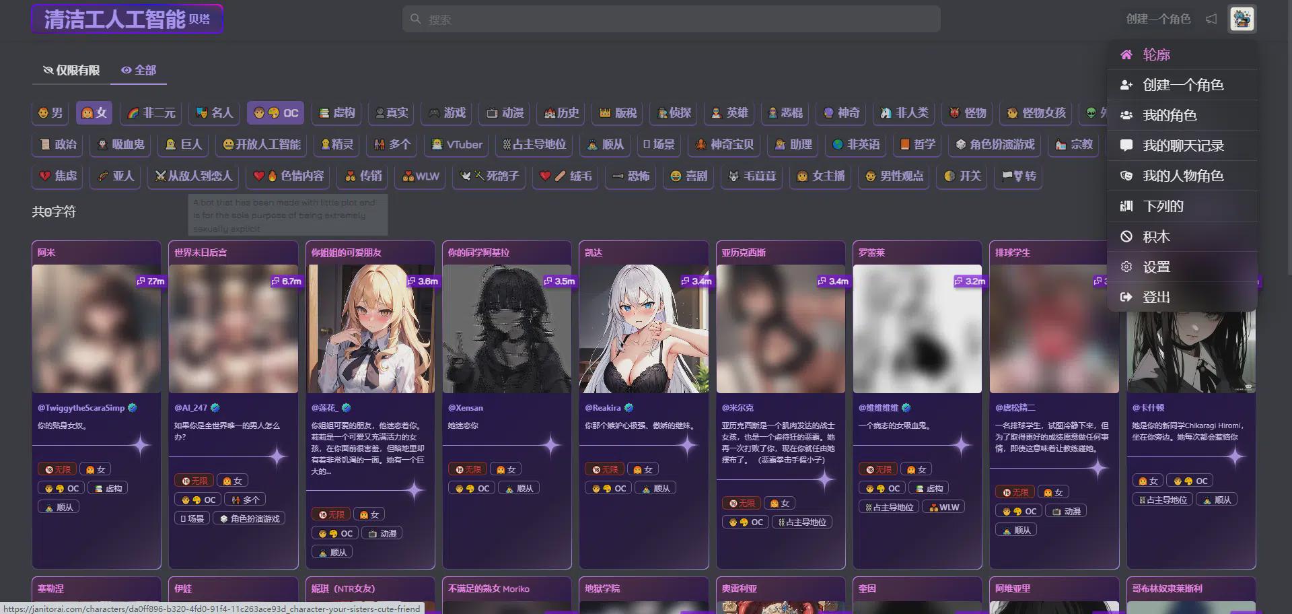Click the logout arrow icon beside 登出
This screenshot has width=1292, height=614.
tap(1127, 297)
